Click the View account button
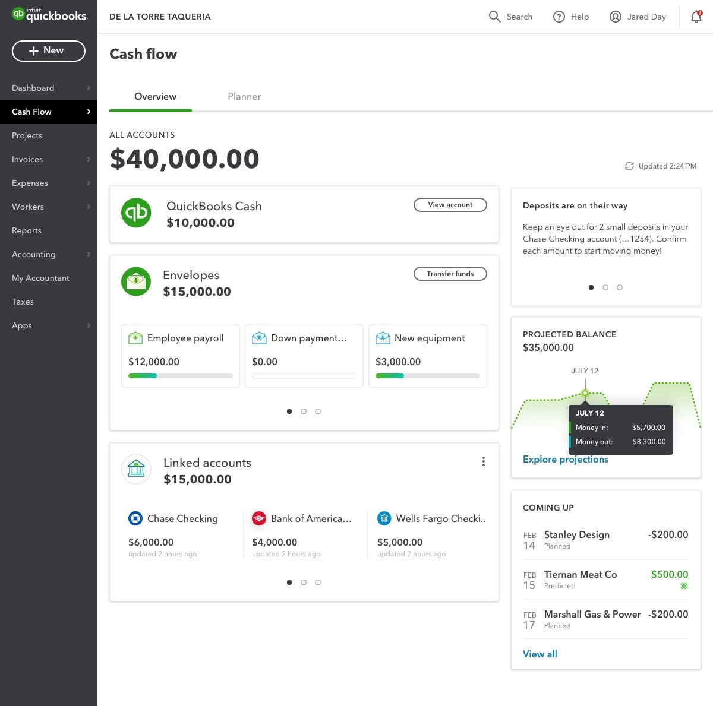713x706 pixels. tap(450, 205)
